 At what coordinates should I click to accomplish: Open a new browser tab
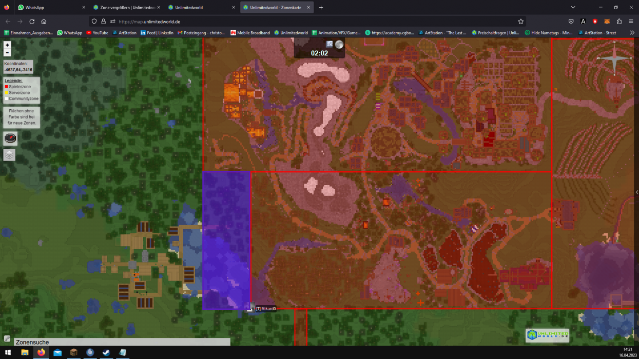pos(321,8)
